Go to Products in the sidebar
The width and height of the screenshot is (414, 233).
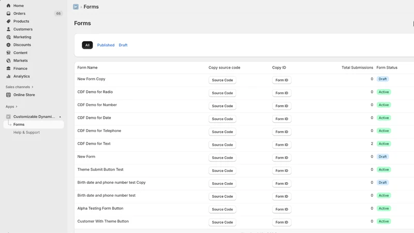21,21
